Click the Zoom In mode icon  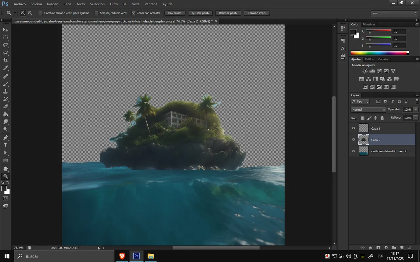click(23, 13)
